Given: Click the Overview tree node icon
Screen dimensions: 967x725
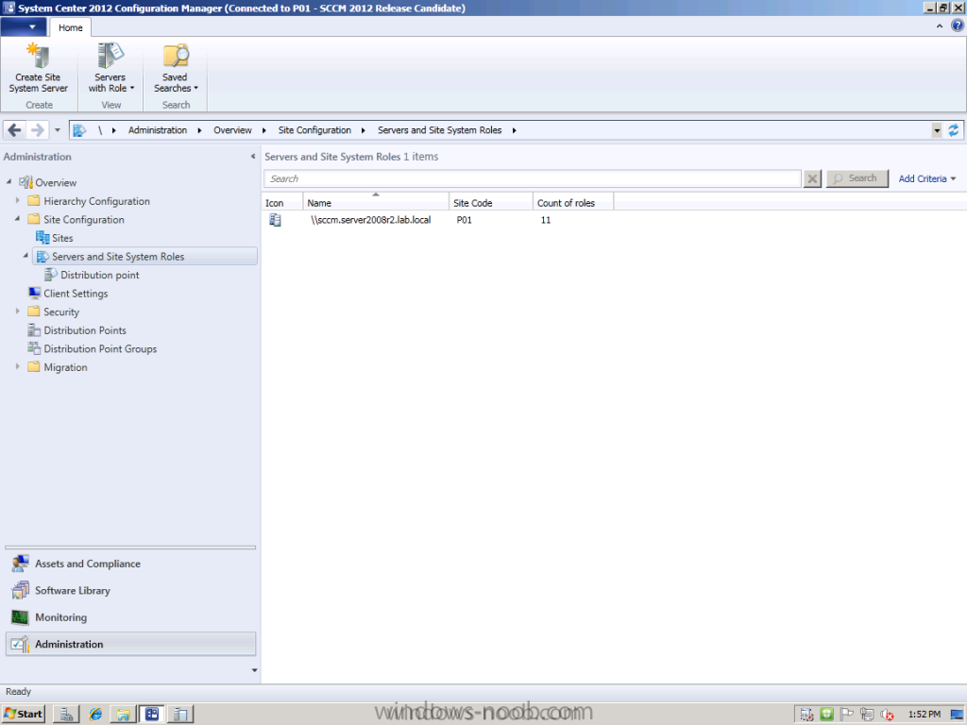Looking at the screenshot, I should tap(25, 182).
